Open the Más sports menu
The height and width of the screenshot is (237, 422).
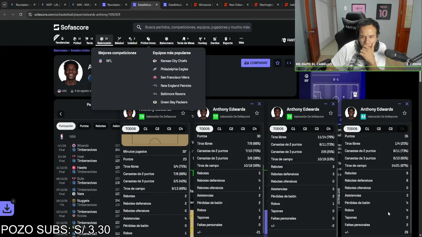(x=241, y=40)
